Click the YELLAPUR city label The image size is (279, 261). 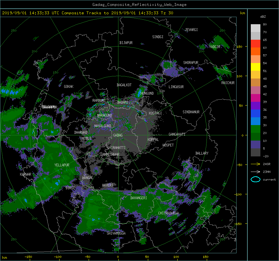pyautogui.click(x=62, y=165)
